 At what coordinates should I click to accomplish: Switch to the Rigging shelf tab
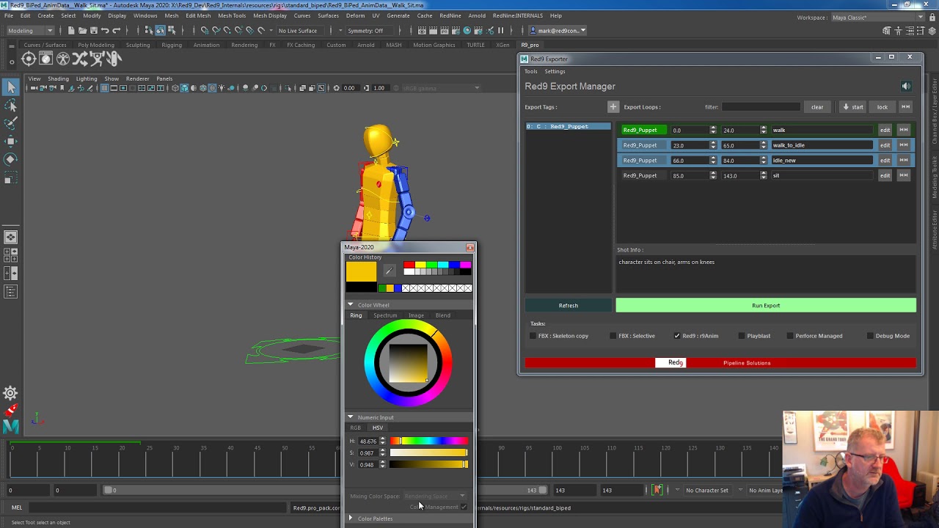tap(172, 45)
